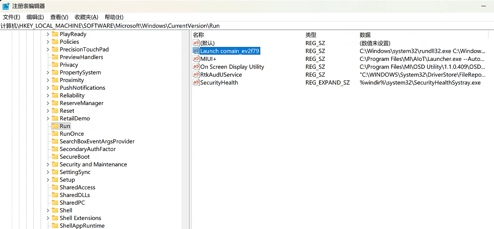Screen dimensions: 494x229
Task: Select the RtkAudUService value name
Action: 221,75
